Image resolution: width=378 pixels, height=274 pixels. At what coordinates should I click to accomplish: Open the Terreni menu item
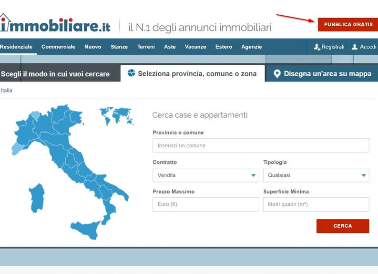click(146, 47)
